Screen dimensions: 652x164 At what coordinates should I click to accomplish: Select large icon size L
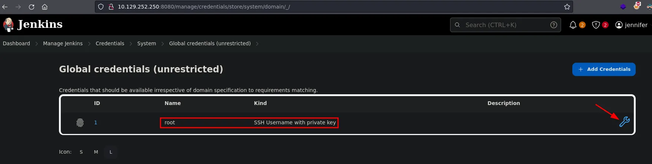coord(111,152)
